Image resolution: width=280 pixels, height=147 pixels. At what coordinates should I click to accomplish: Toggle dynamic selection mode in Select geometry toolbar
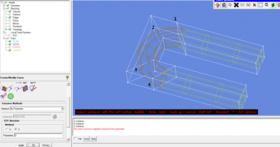(218, 5)
